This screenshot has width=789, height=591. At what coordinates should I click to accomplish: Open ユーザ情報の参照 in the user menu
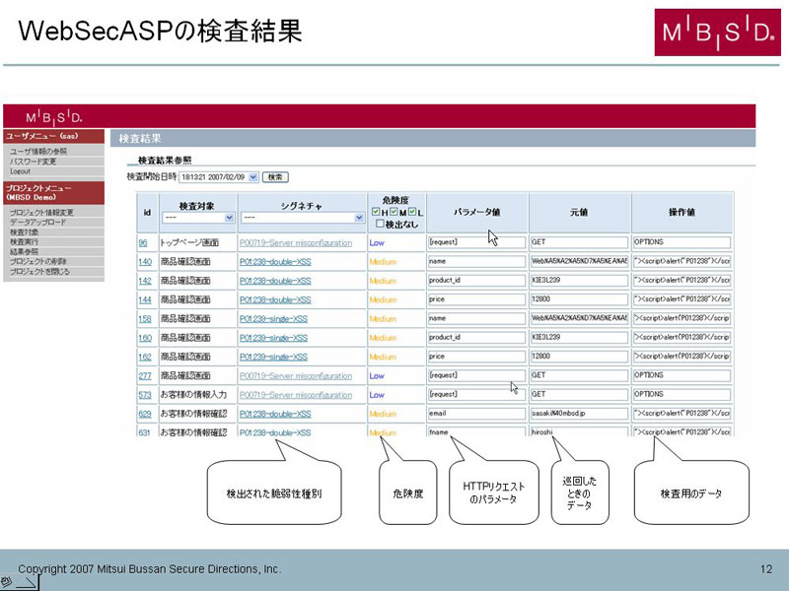[38, 152]
